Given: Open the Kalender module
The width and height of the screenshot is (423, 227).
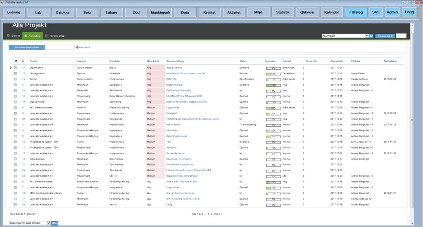Looking at the screenshot, I should [x=332, y=12].
